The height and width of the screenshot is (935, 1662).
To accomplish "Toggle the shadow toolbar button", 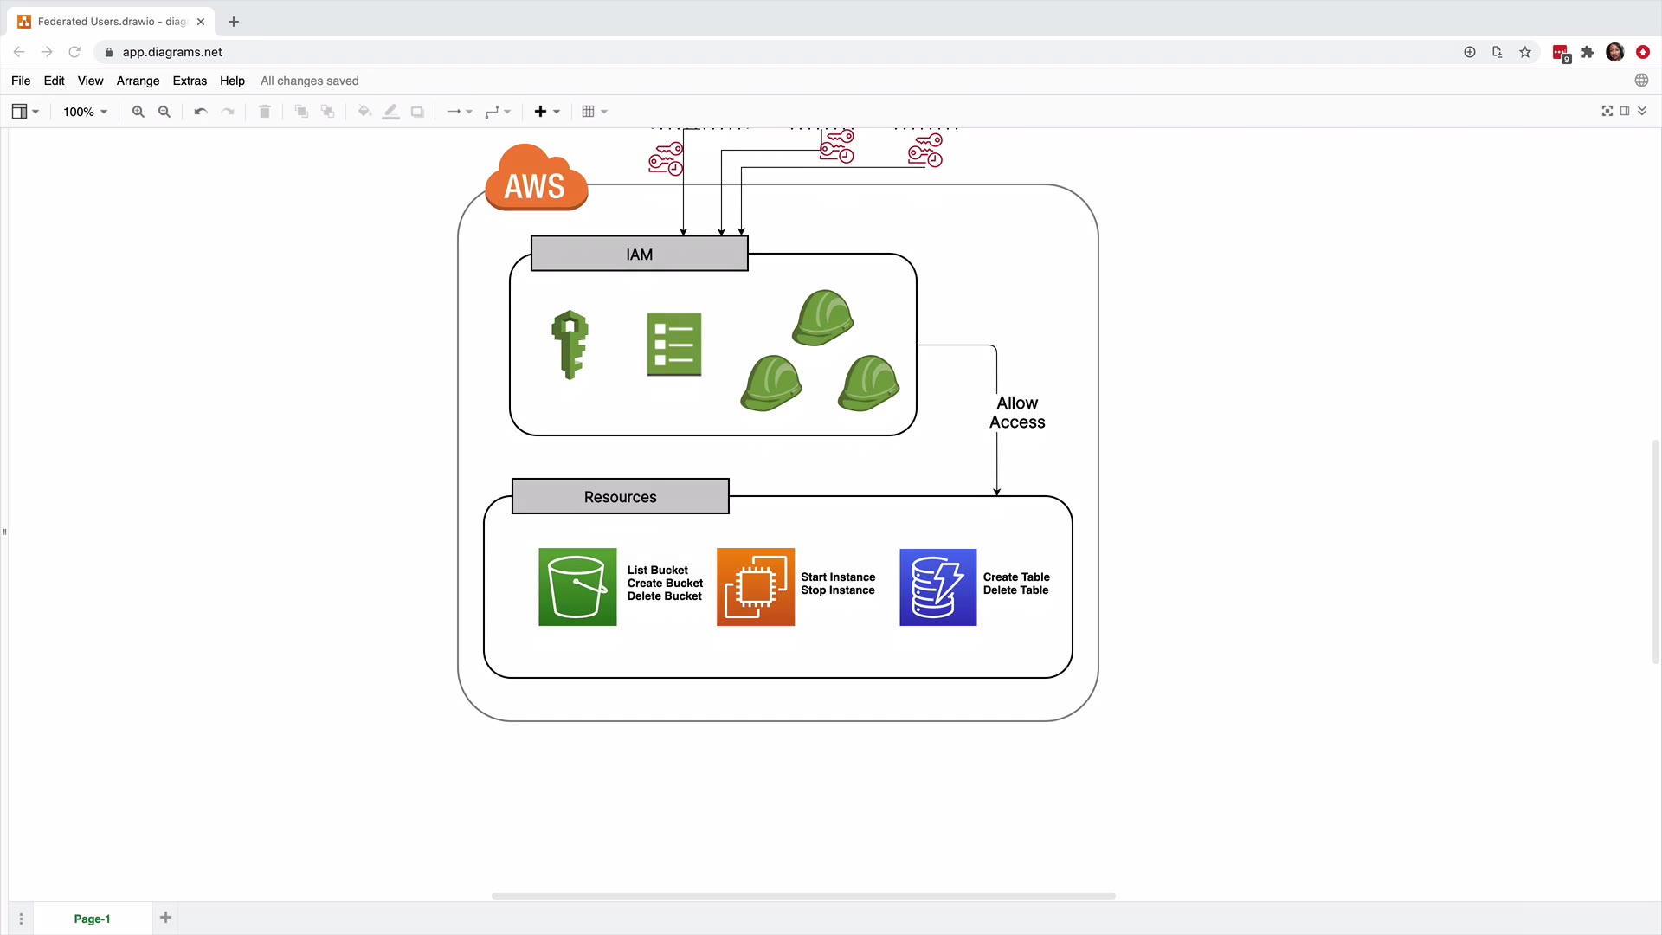I will pos(417,112).
